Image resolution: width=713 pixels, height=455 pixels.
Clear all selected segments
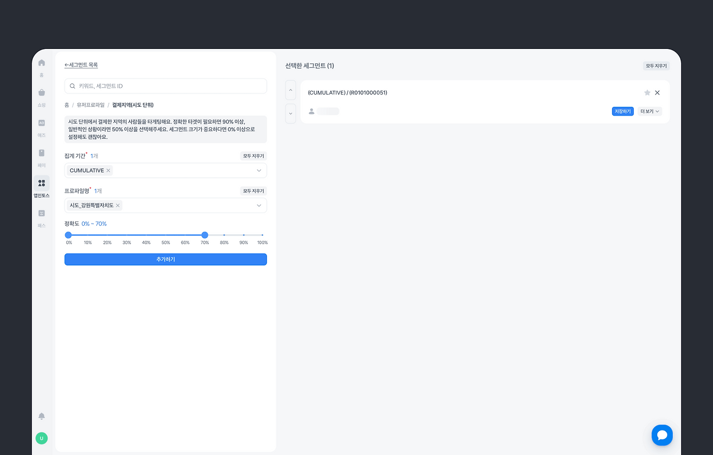pos(656,66)
